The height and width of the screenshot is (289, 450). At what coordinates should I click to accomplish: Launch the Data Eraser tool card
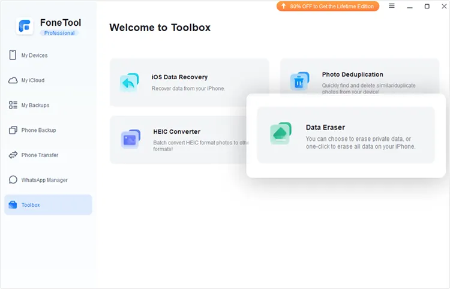click(346, 135)
